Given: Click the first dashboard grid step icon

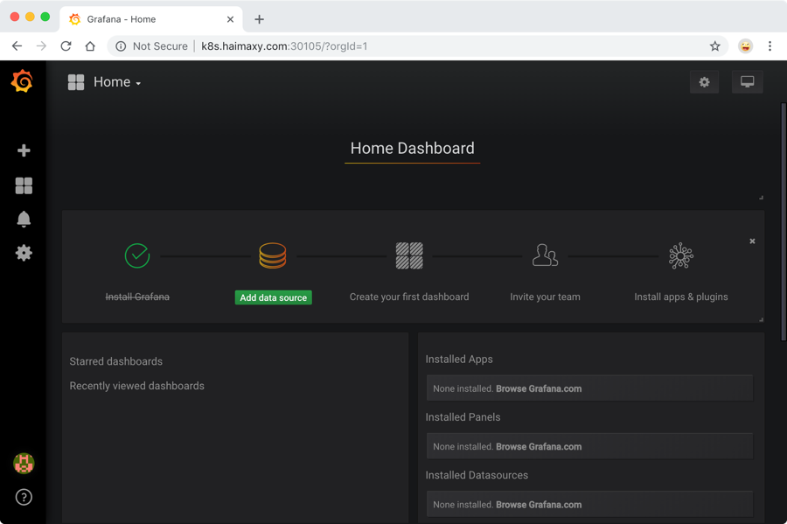Looking at the screenshot, I should click(409, 255).
